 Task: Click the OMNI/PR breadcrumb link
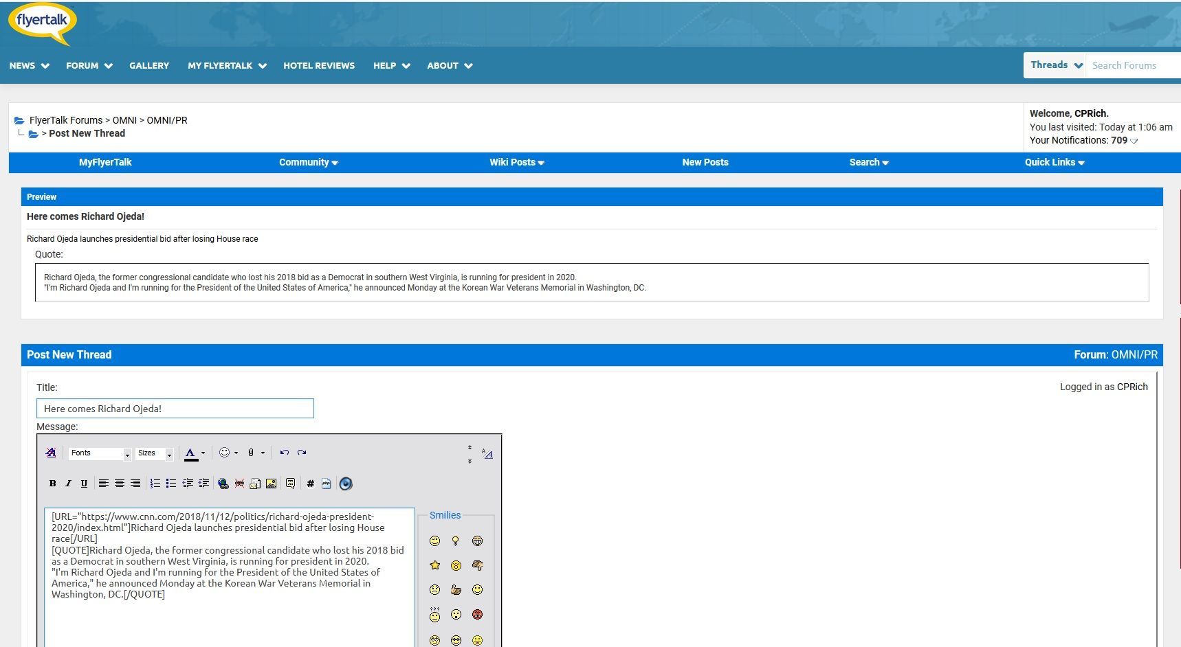coord(167,120)
